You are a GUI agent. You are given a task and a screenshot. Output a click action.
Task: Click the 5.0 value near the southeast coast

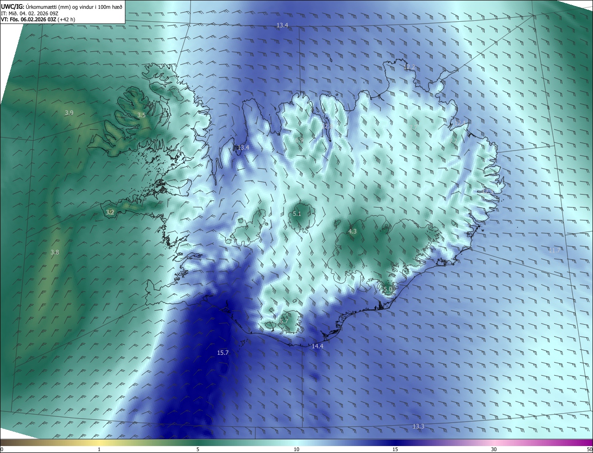(x=388, y=289)
